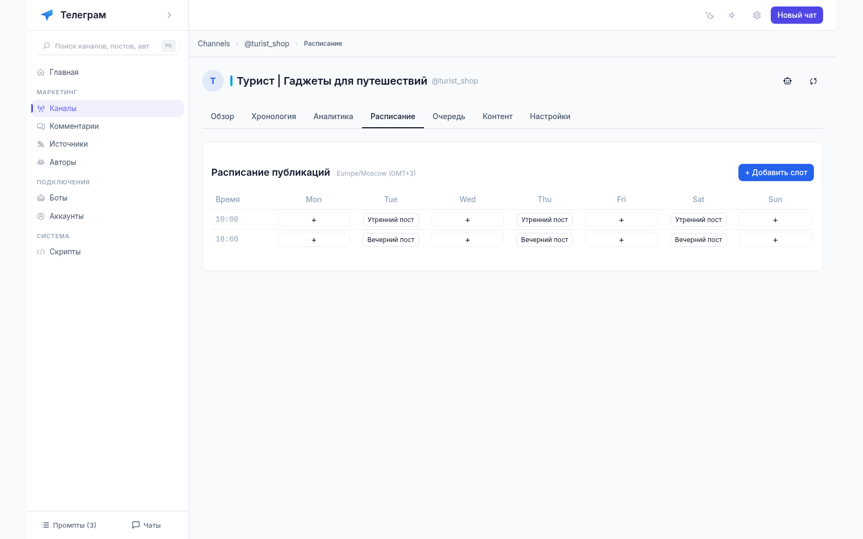
Task: Start a new chat with Новый чат
Action: [797, 15]
